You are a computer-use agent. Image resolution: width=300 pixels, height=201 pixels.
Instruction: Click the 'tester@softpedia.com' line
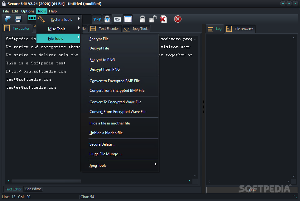pyautogui.click(x=31, y=88)
